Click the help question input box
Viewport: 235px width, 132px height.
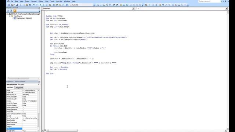coord(209,1)
